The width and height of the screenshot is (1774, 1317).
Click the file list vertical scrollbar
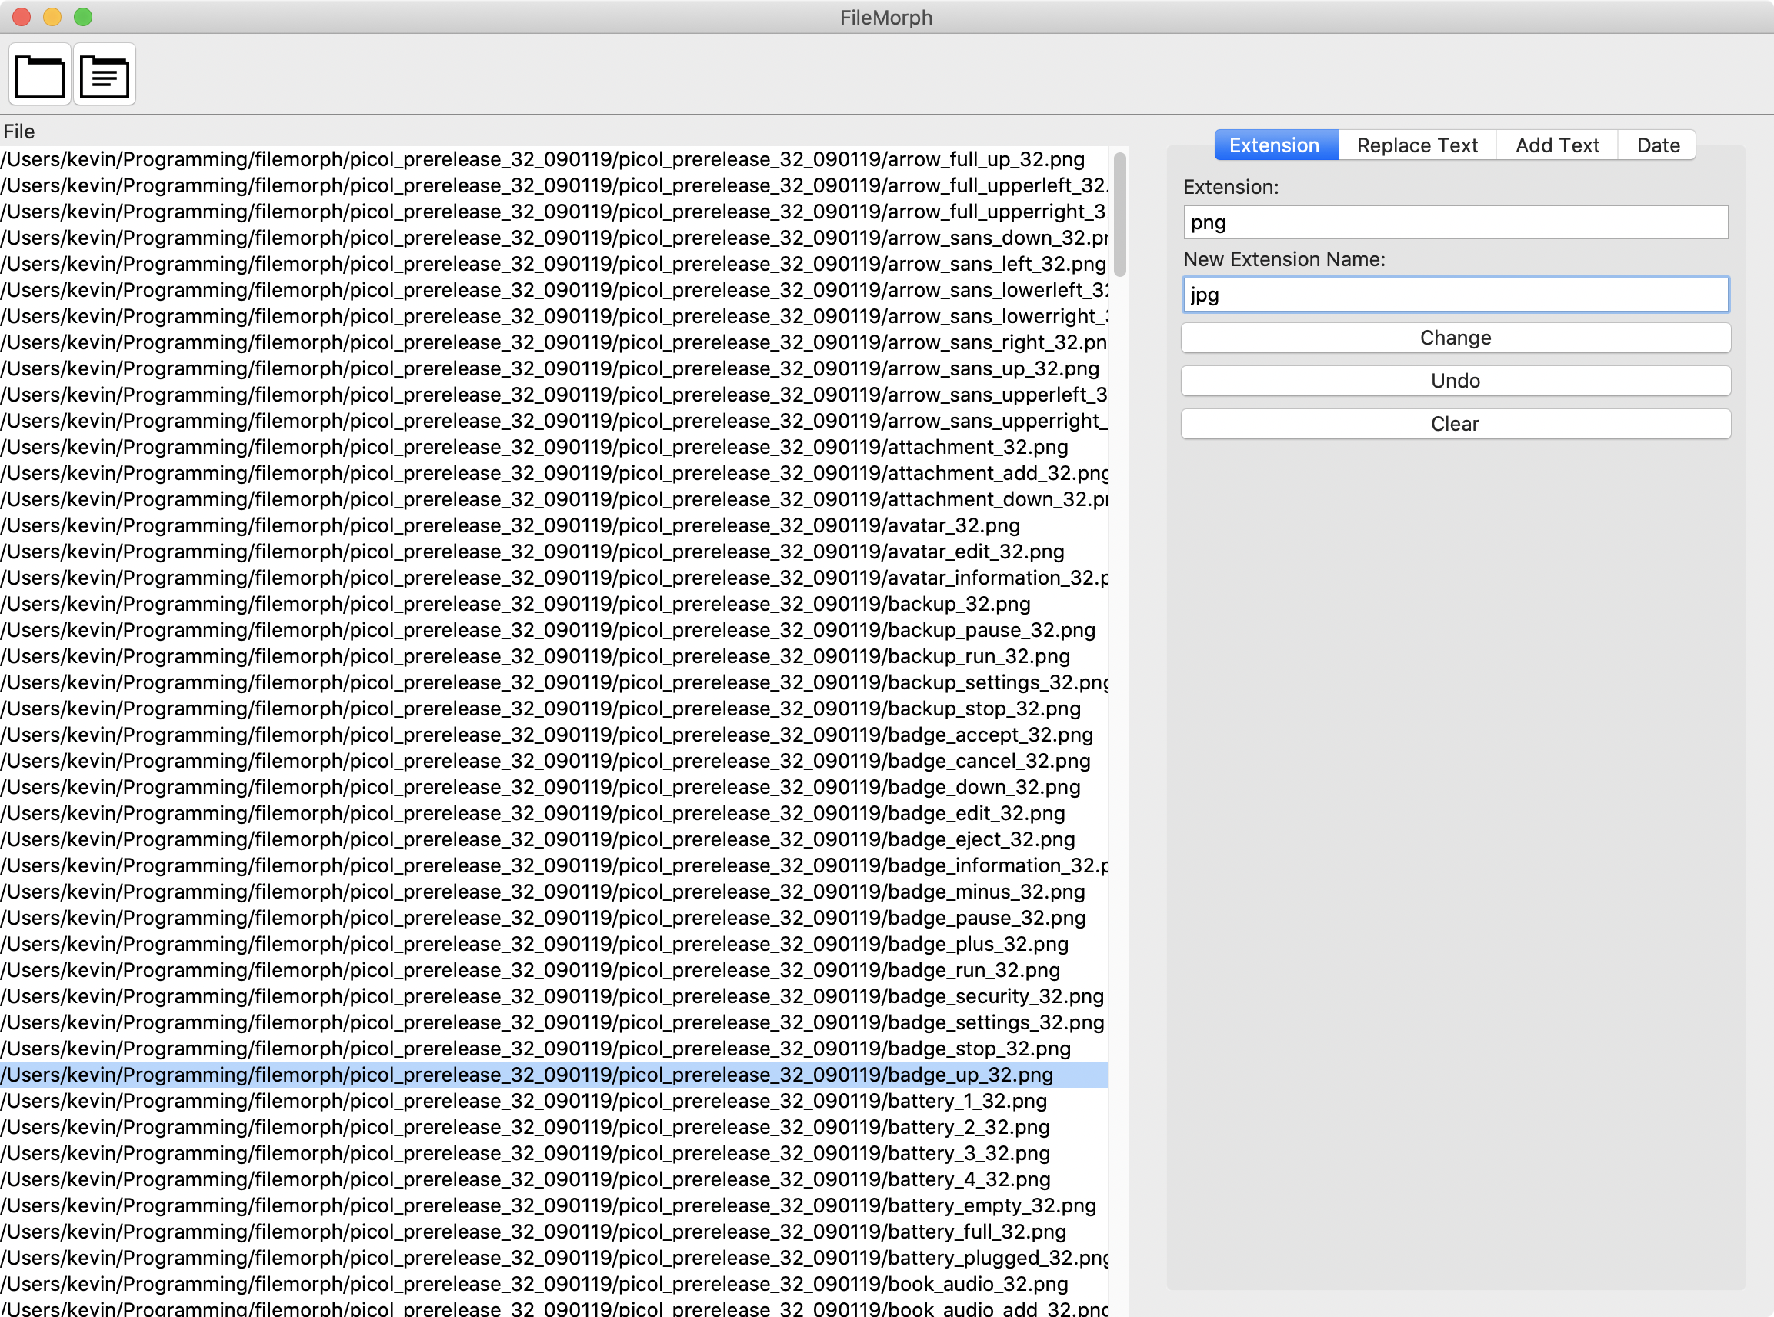pos(1119,215)
